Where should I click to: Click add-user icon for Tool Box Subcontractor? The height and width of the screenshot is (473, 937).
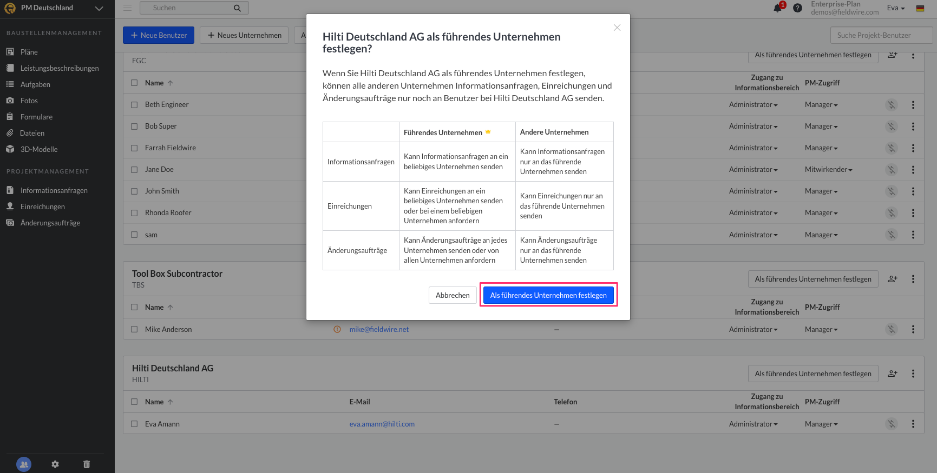click(x=893, y=279)
